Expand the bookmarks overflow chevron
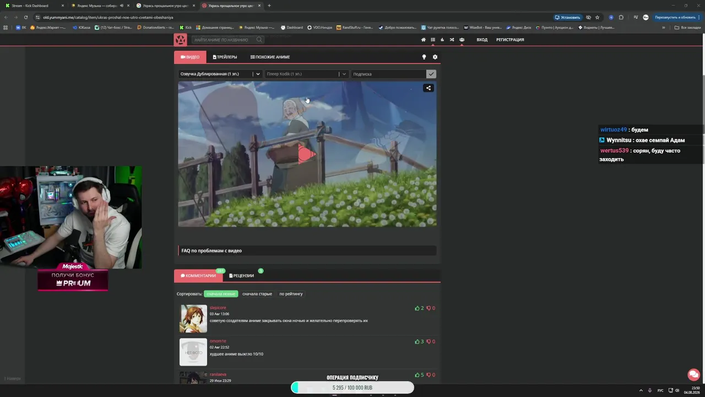The width and height of the screenshot is (705, 397). tap(663, 27)
